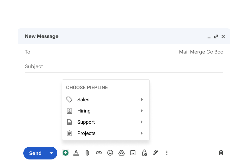Attach a file with the paperclip icon
This screenshot has height=163, width=248.
point(87,153)
